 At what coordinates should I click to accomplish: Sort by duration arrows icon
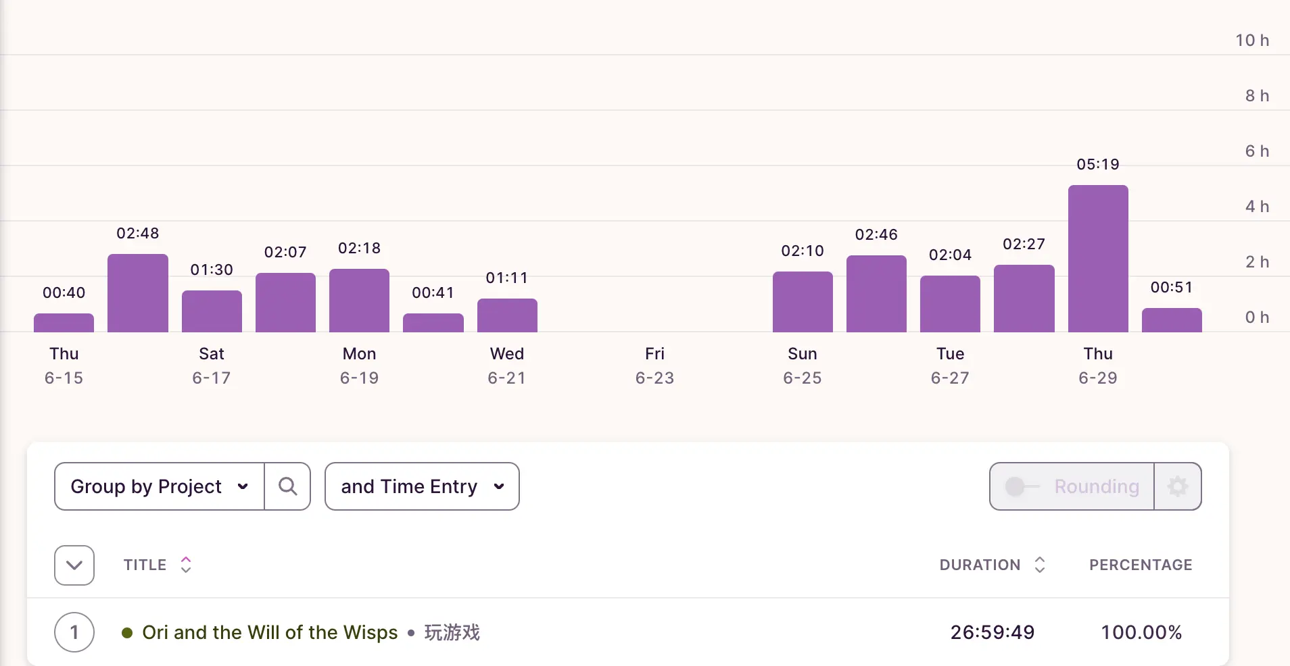point(1040,565)
